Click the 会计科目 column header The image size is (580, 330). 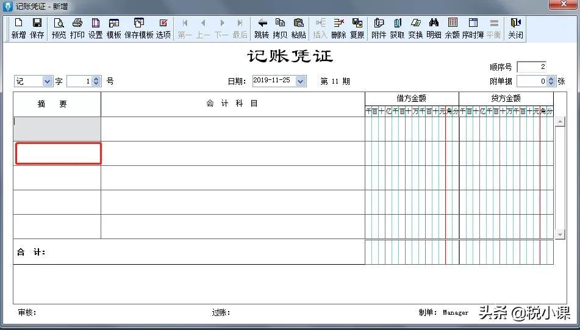[x=233, y=104]
